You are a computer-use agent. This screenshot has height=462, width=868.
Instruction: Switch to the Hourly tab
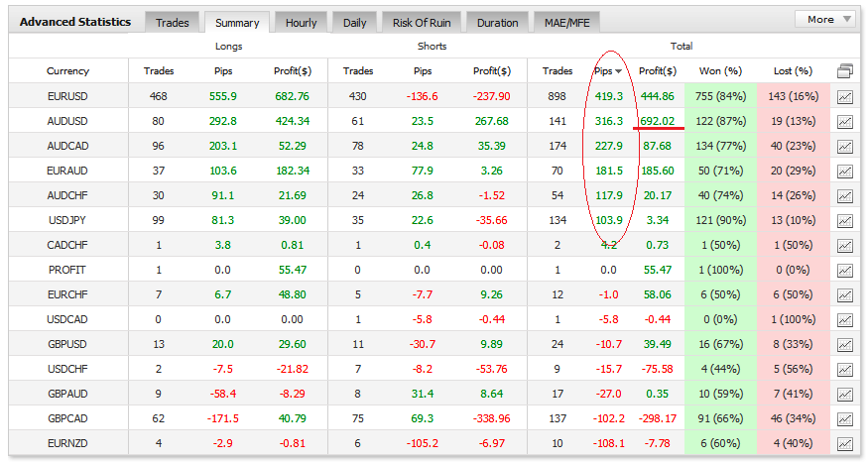(x=302, y=23)
